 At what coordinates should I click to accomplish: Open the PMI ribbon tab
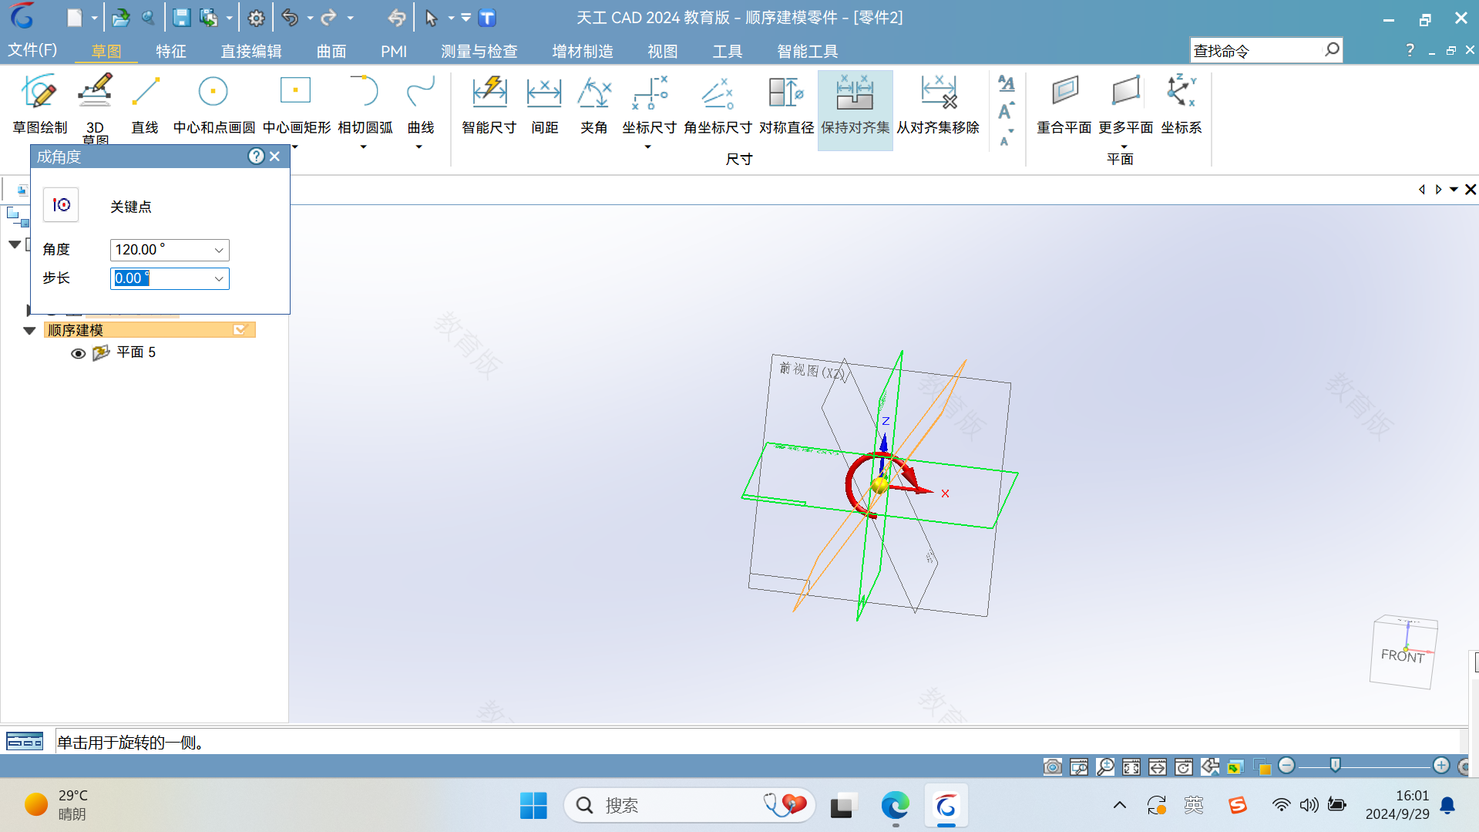394,51
